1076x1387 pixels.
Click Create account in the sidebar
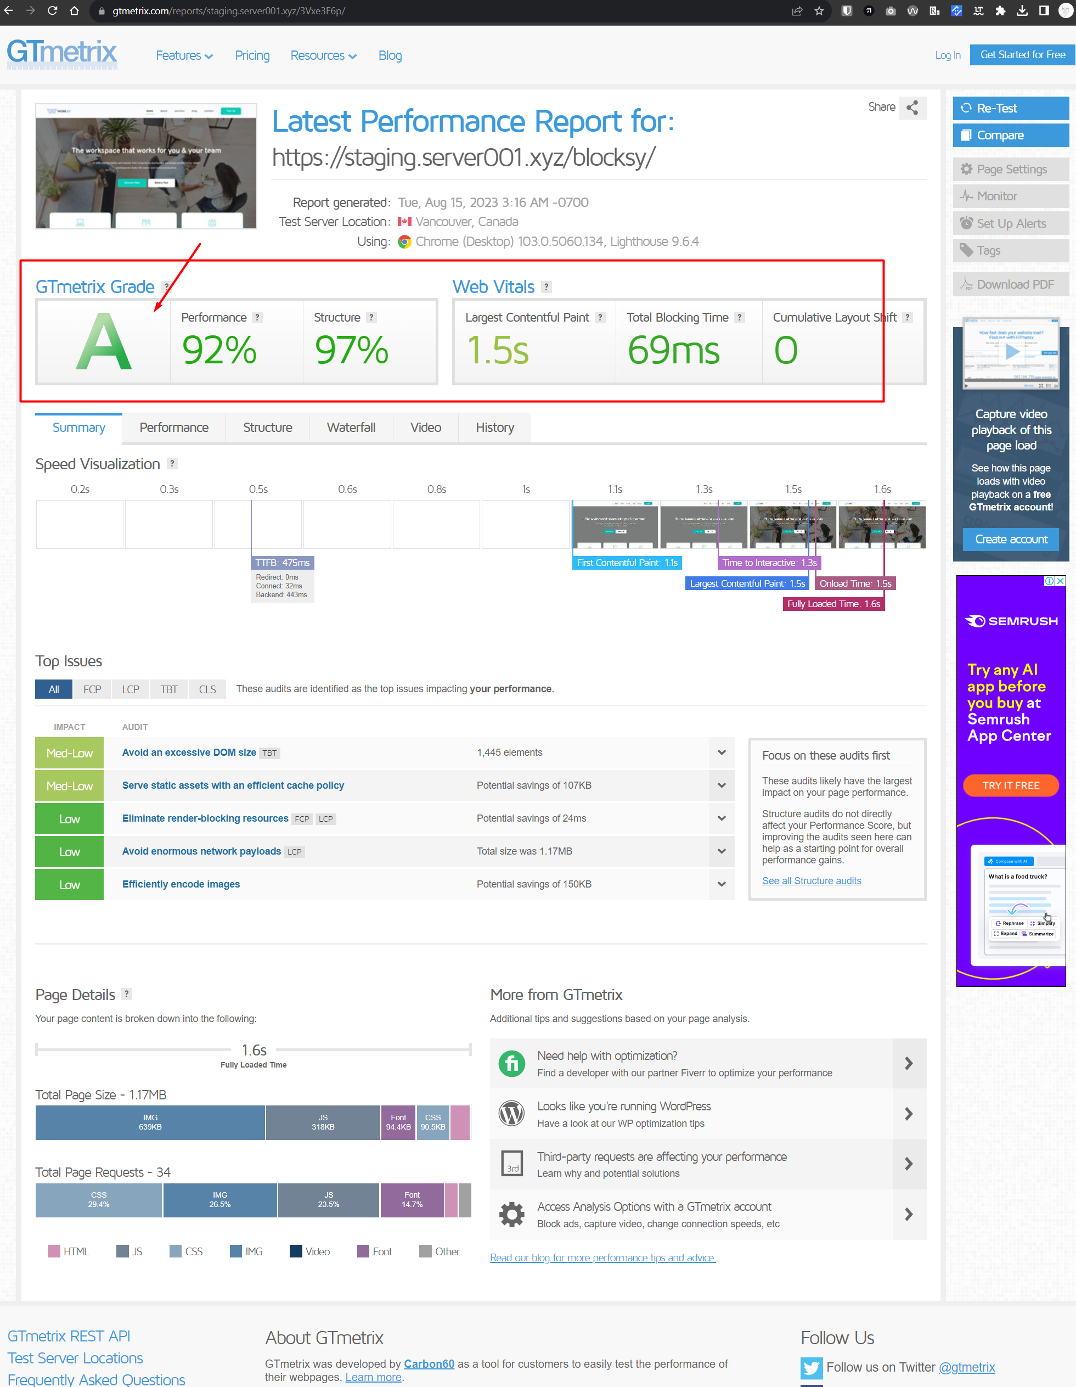coord(1011,539)
